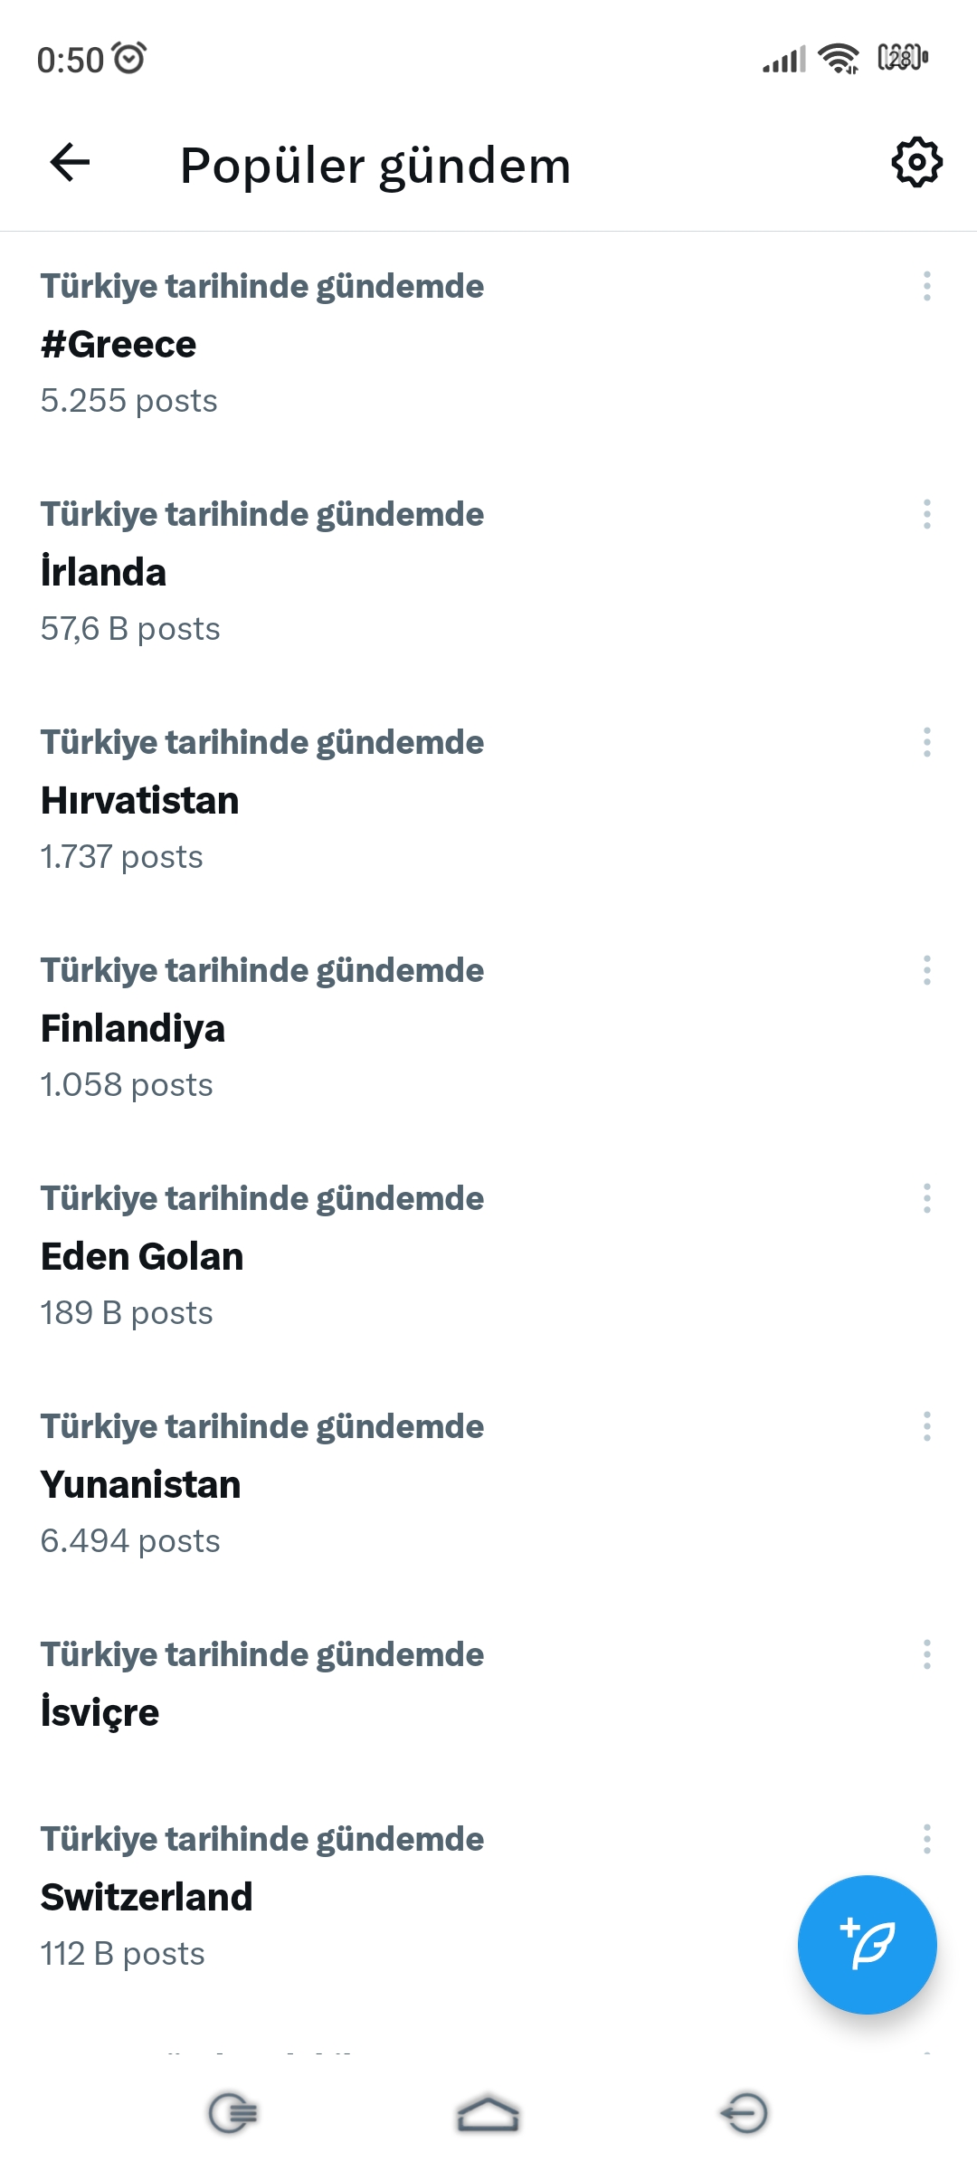Go back using the arrow icon
The width and height of the screenshot is (977, 2172).
70,163
